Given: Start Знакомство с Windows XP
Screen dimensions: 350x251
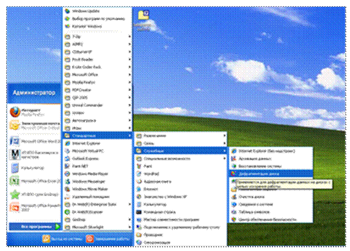Looking at the screenshot, I should tap(181, 197).
